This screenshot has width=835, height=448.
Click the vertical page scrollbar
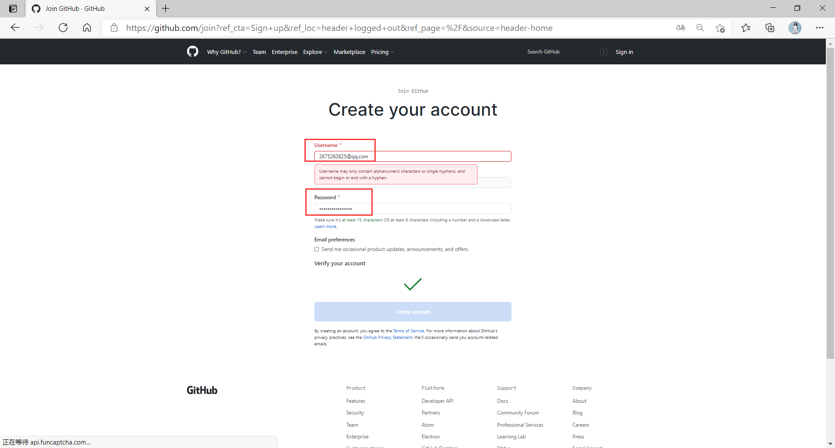(x=830, y=203)
